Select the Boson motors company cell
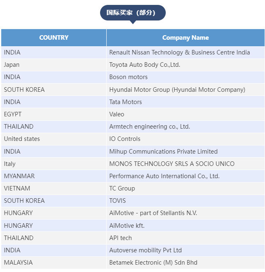Screen dimensions: 265x272 click(x=128, y=77)
